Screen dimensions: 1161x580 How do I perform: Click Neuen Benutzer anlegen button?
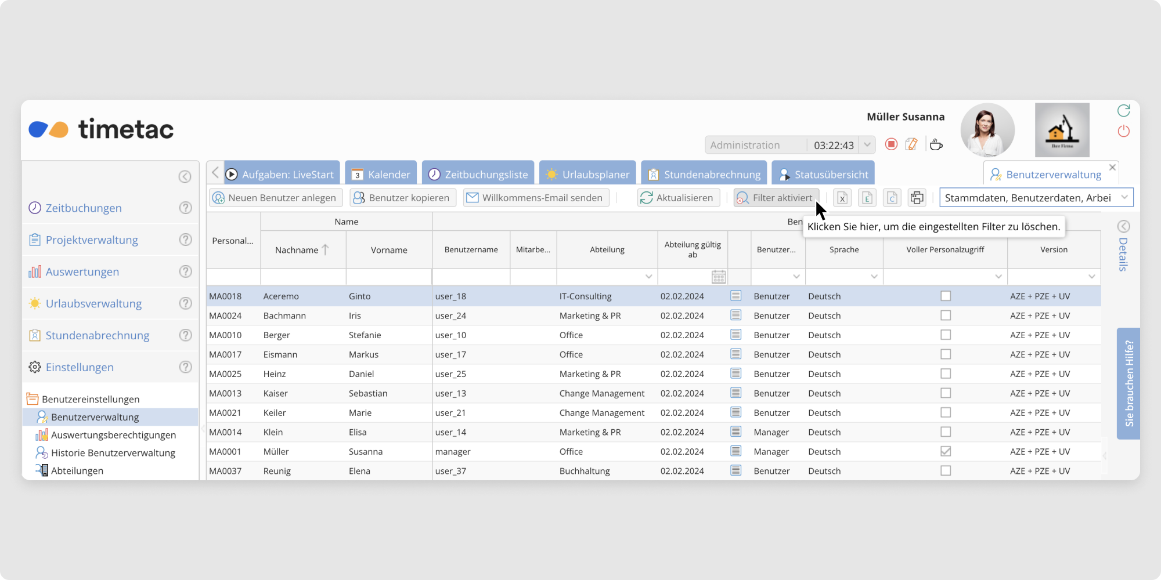(275, 198)
